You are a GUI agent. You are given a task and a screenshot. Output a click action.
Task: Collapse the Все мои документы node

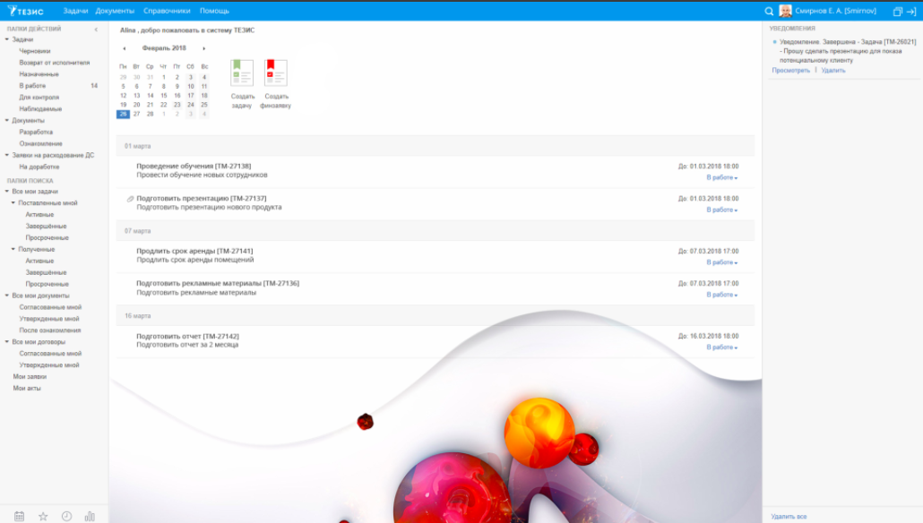[7, 296]
